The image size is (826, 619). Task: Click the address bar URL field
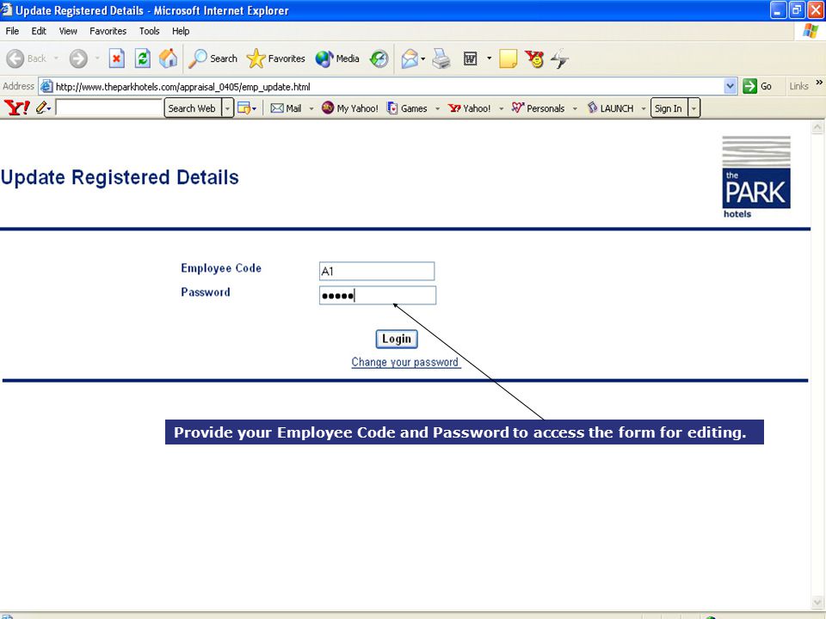[x=389, y=86]
